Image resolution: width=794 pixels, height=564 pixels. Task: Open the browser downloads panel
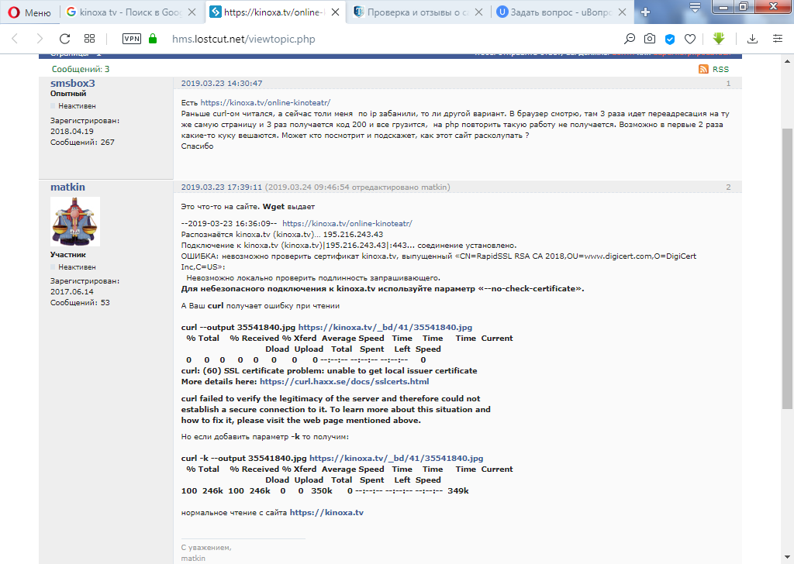(x=752, y=39)
